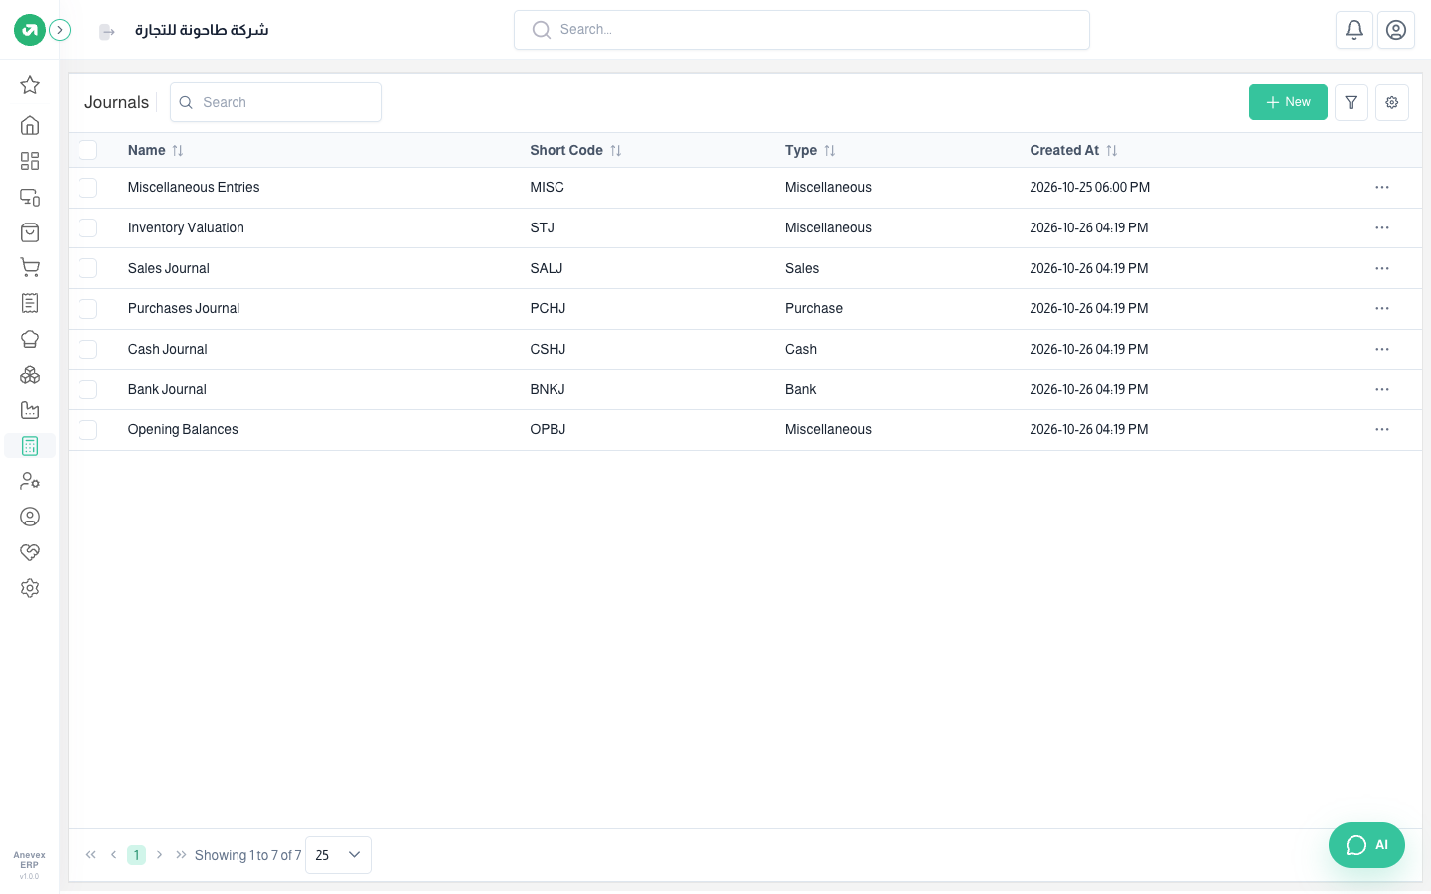Open the accounting calculator icon in sidebar
The image size is (1431, 894).
pyautogui.click(x=30, y=446)
